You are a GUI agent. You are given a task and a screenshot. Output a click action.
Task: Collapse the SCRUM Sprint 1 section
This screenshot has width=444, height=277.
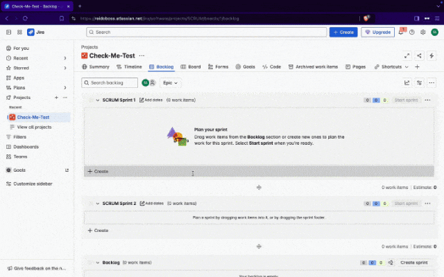click(x=98, y=100)
